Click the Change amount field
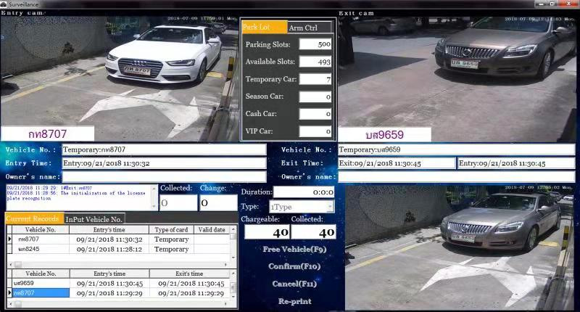The height and width of the screenshot is (312, 580). pos(217,203)
